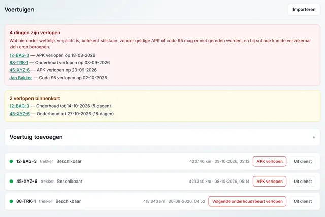
Task: Click 'Onderhoud verlopen op 08-09-2026' text
Action: point(72,63)
